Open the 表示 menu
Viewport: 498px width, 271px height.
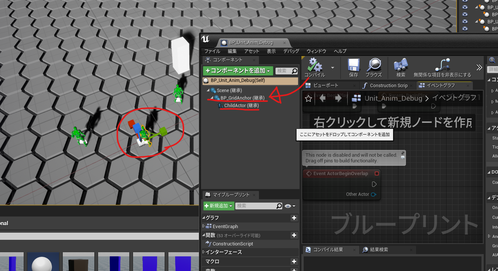(271, 51)
